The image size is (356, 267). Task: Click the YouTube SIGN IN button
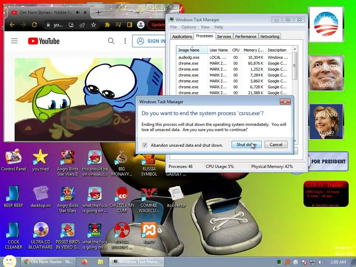pyautogui.click(x=149, y=41)
